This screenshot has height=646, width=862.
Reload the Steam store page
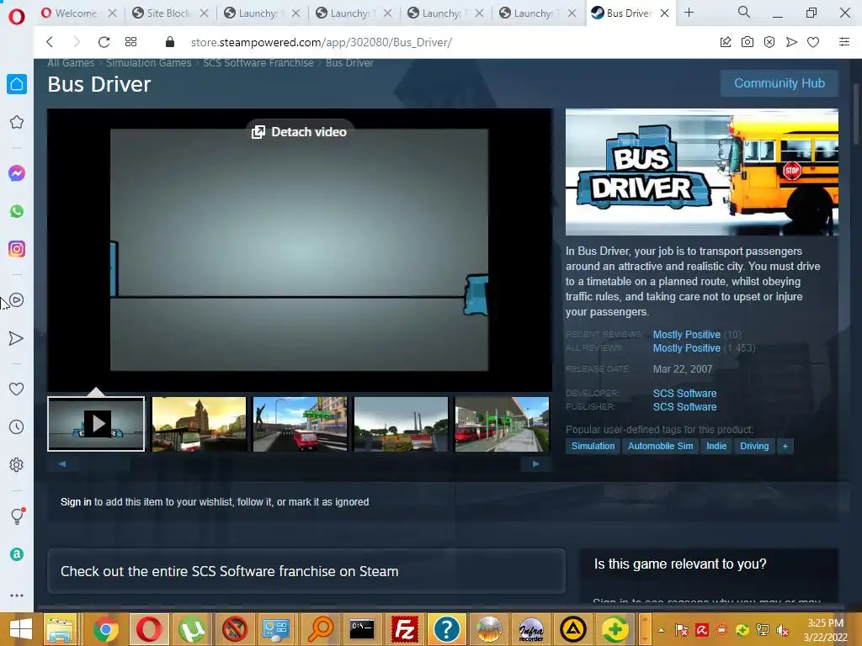click(104, 42)
